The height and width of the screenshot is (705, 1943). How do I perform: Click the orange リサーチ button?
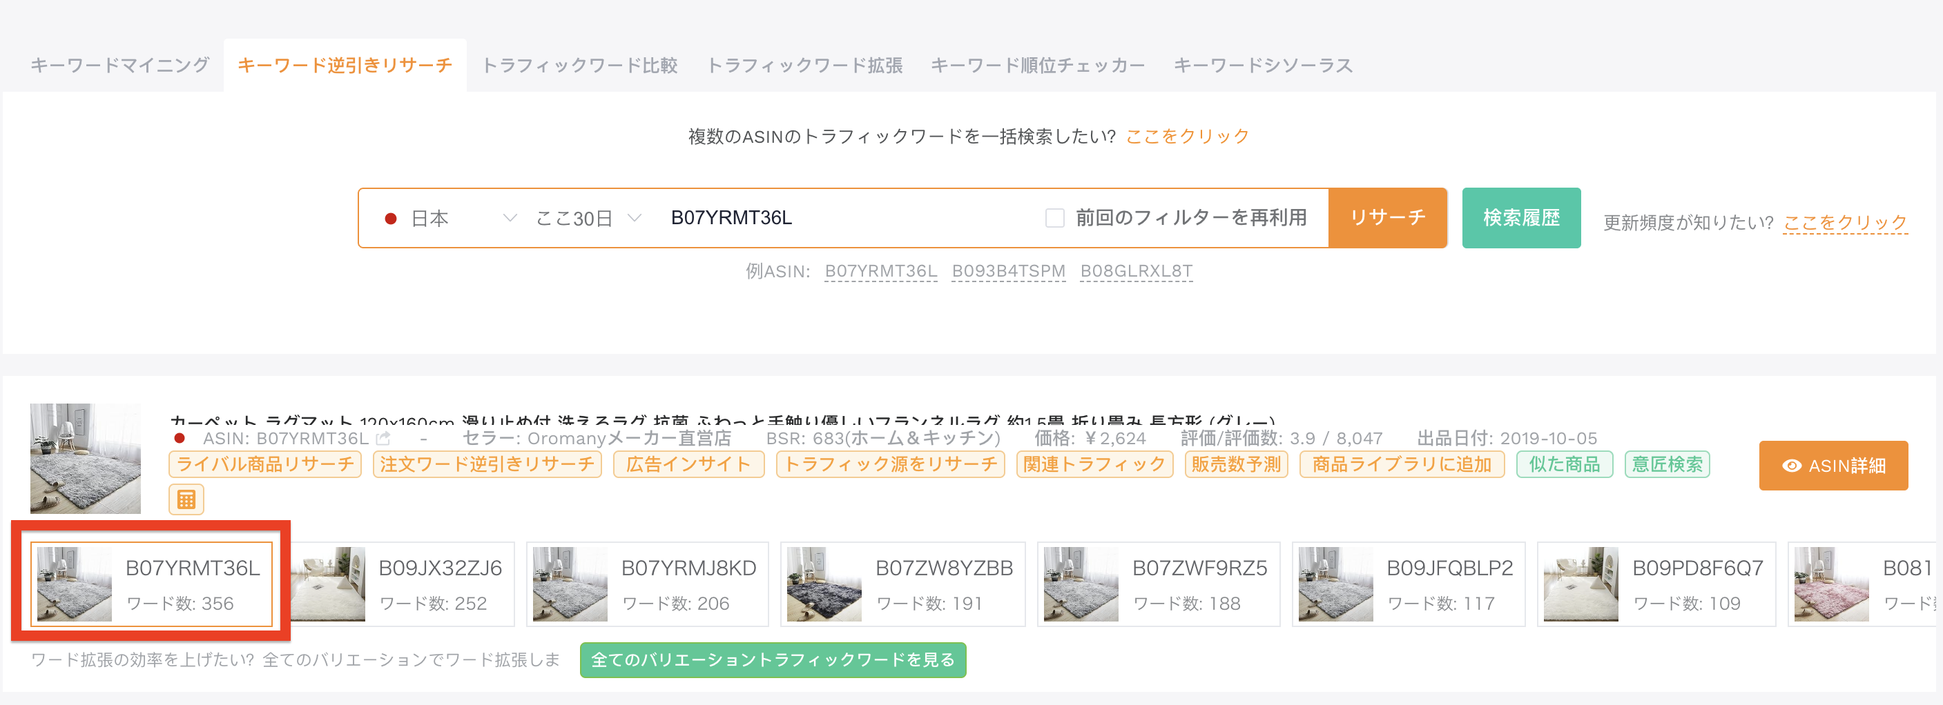pyautogui.click(x=1387, y=218)
